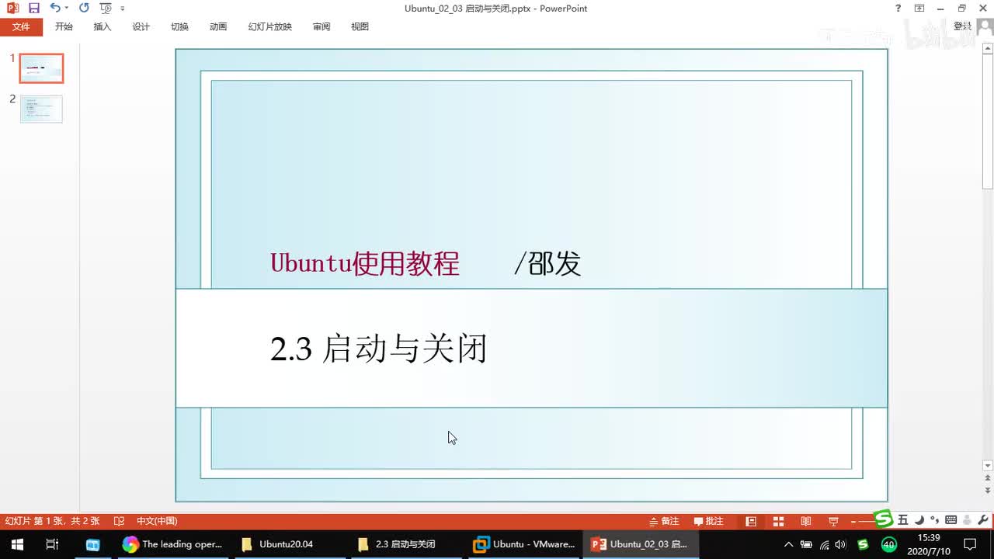Screen dimensions: 994x559
Task: Open the Customize Quick Access Toolbar dropdown
Action: point(123,9)
